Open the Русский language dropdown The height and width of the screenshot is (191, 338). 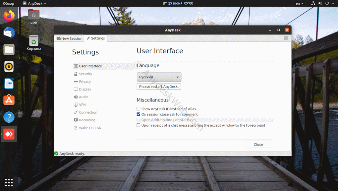(x=159, y=77)
